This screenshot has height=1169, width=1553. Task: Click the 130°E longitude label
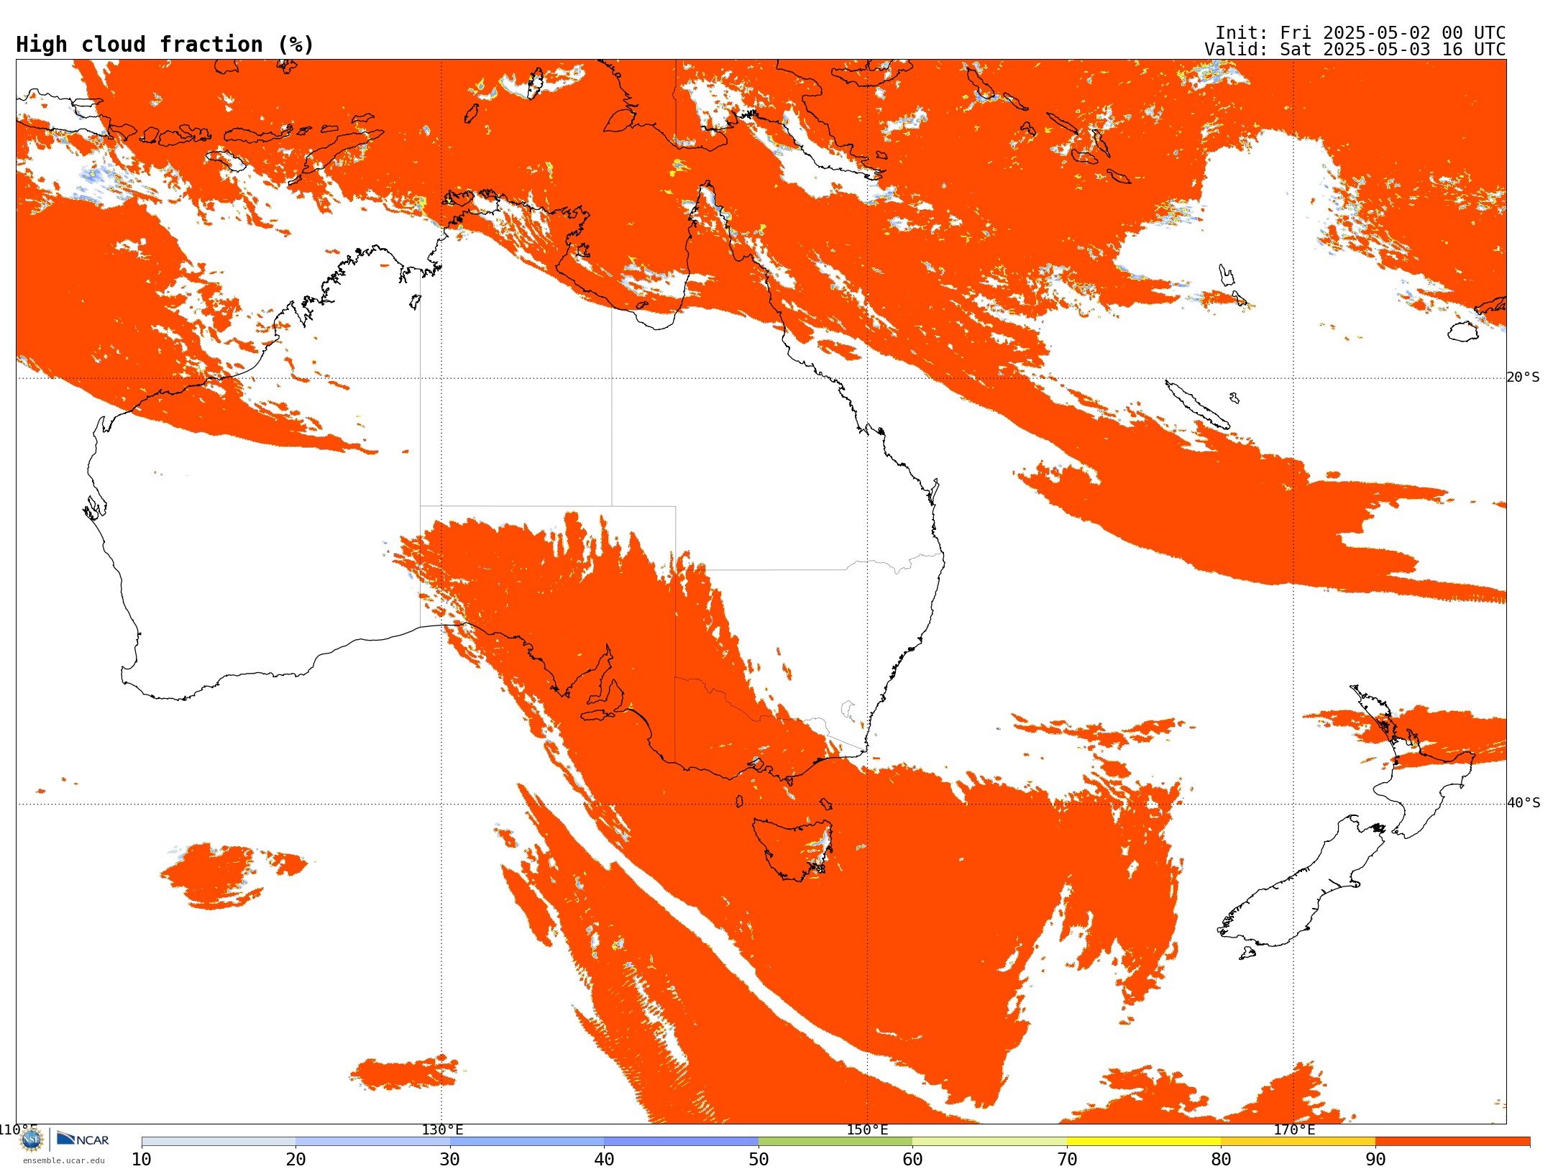tap(442, 1129)
